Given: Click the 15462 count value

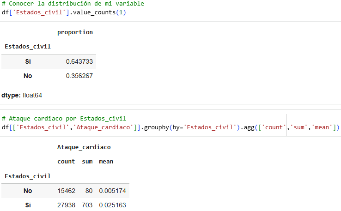Looking at the screenshot, I should [x=67, y=191].
